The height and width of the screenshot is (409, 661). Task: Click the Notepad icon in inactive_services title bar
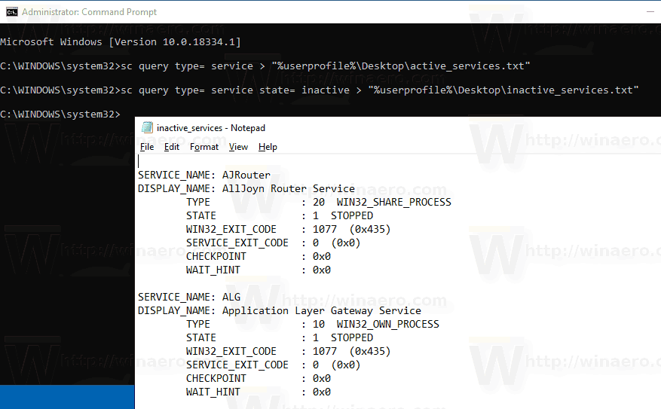coord(147,127)
